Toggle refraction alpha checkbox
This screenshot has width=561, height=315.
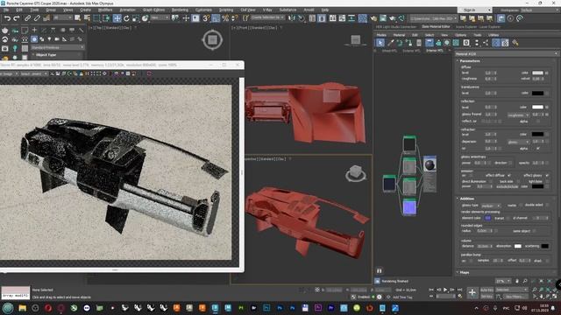click(538, 149)
